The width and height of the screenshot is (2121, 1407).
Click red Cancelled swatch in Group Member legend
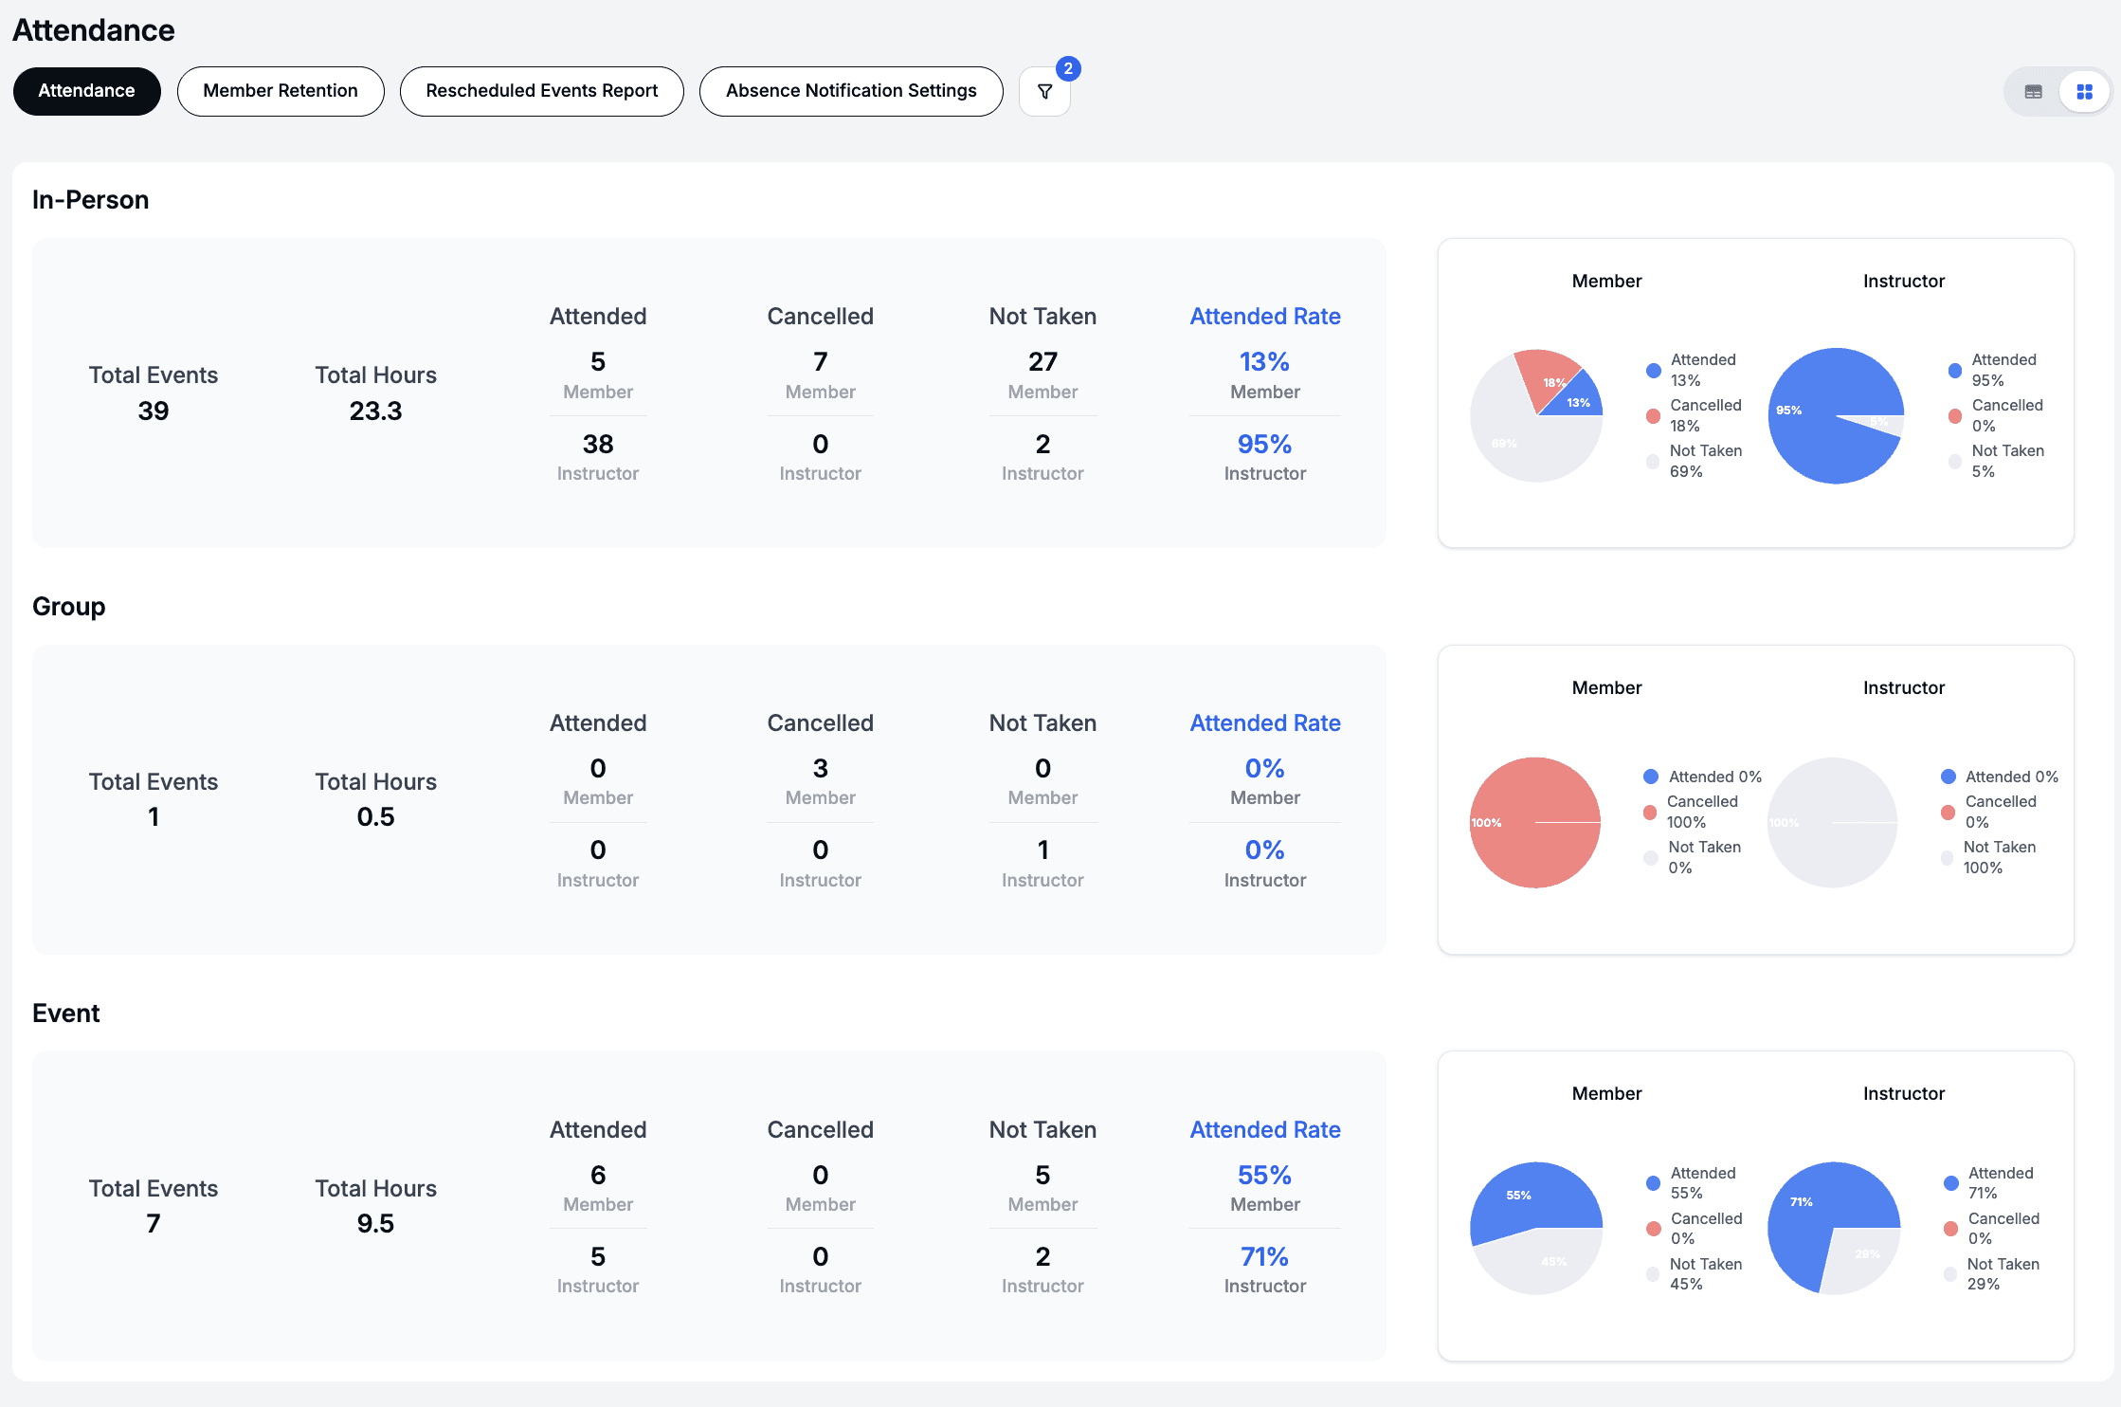pos(1650,812)
